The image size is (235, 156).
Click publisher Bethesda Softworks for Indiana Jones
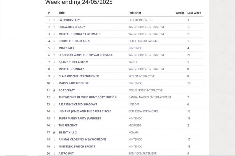(143, 111)
